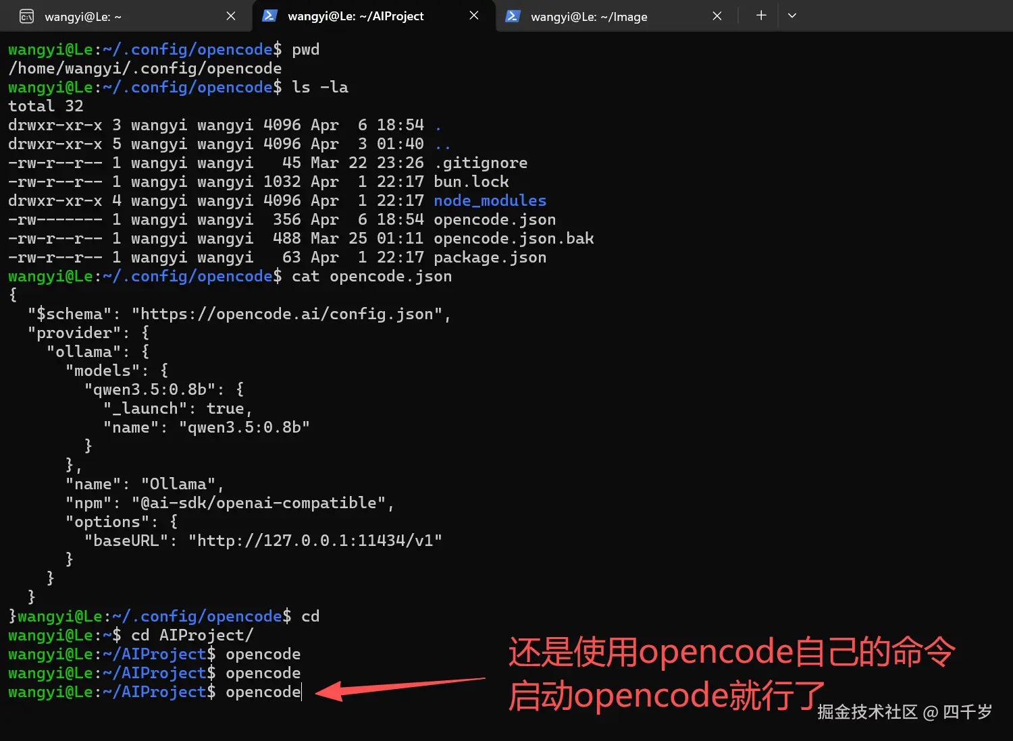This screenshot has width=1013, height=741.
Task: Click the baseURL http://127.0.0.1:11434/v1
Action: [315, 540]
